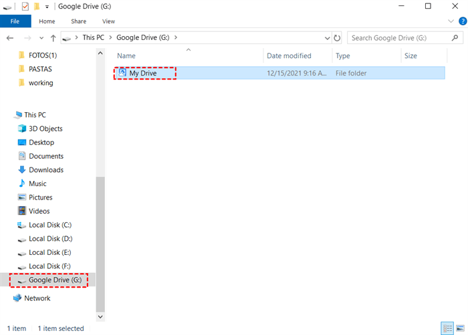
Task: Open Customize Quick Access Toolbar dropdown
Action: click(x=47, y=7)
